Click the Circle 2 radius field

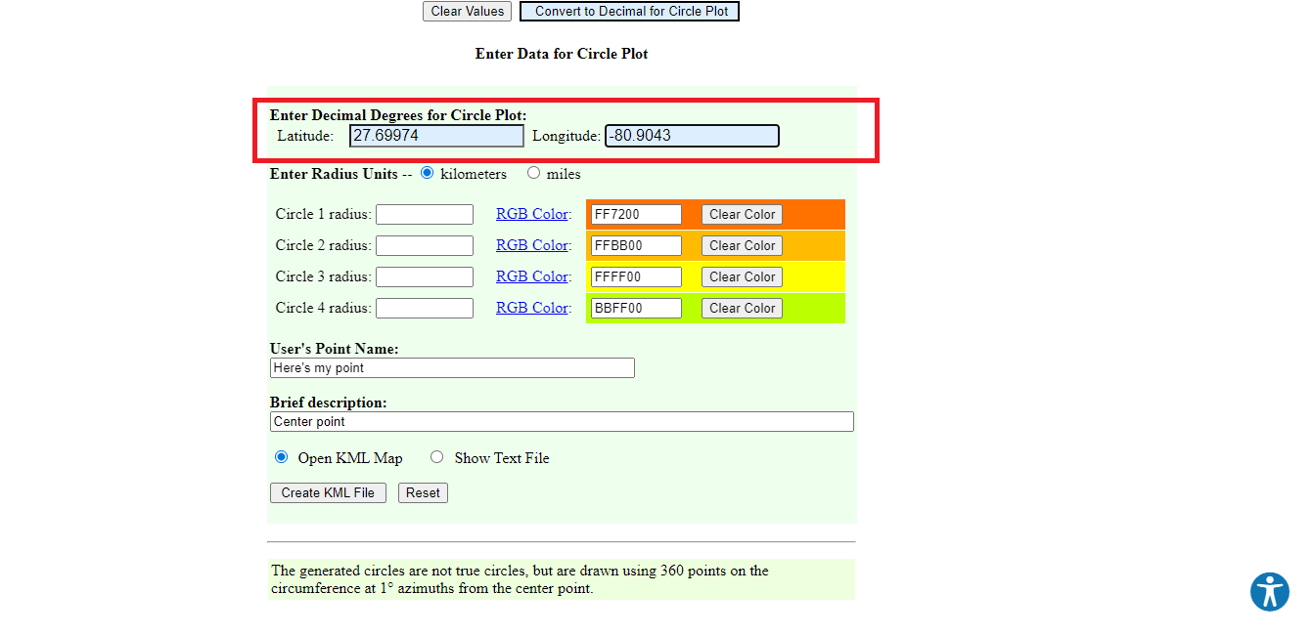coord(425,246)
